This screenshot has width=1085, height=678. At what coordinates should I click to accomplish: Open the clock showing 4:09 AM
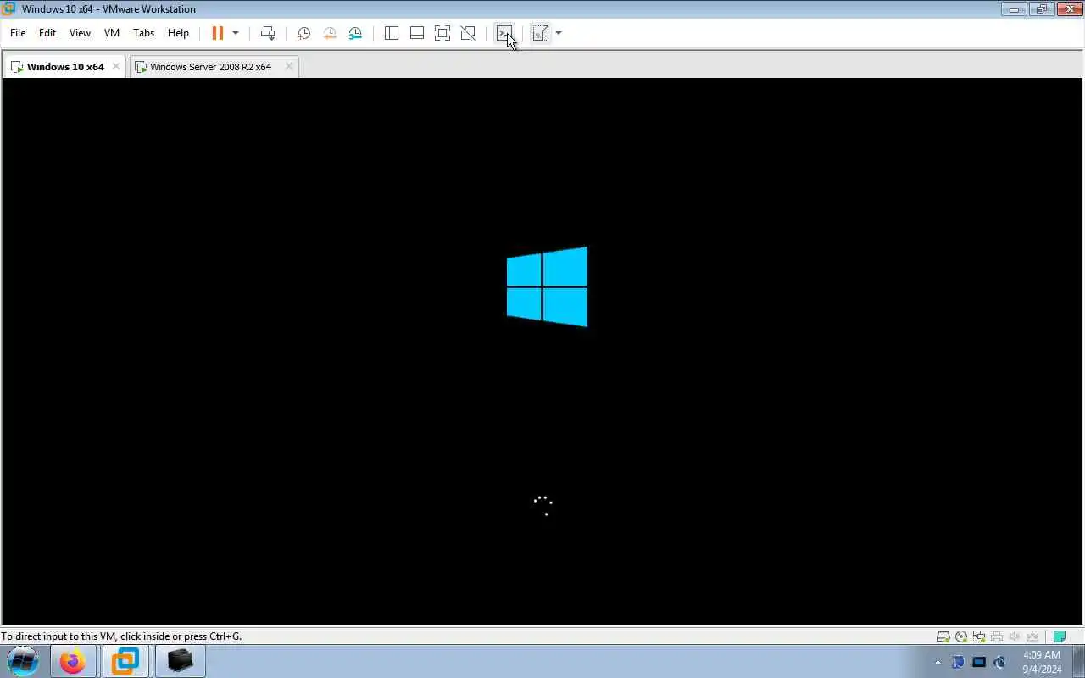click(x=1042, y=662)
